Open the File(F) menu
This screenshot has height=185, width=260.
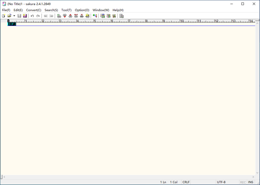click(6, 10)
